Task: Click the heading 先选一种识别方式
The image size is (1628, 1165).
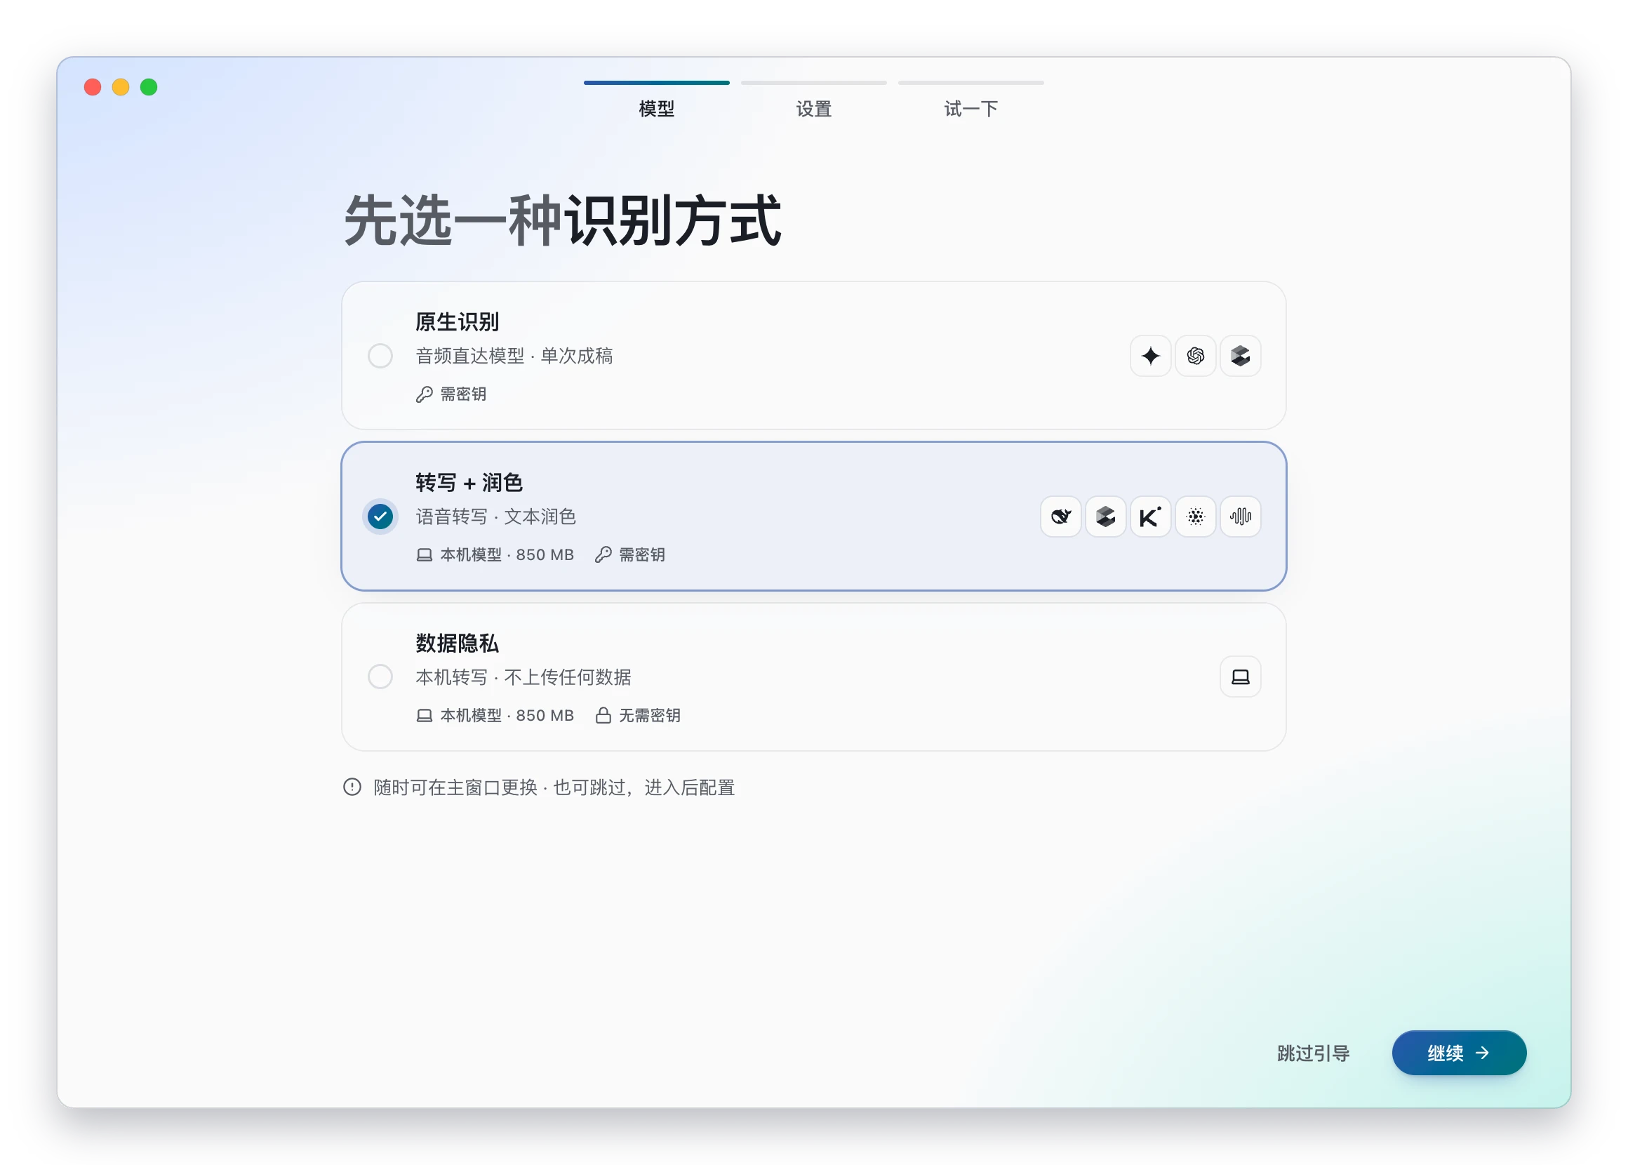Action: coord(562,221)
